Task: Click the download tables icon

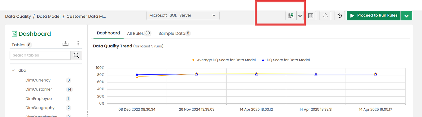Action: pyautogui.click(x=65, y=43)
